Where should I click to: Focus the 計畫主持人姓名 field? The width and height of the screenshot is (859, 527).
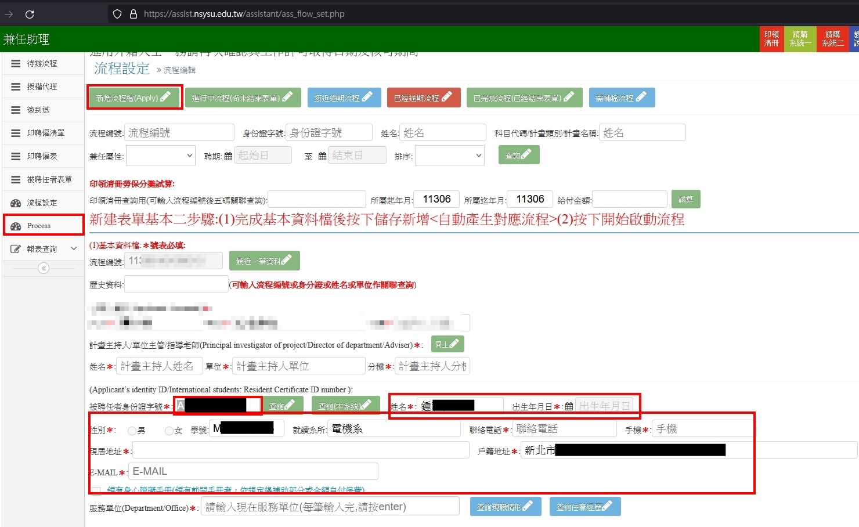pyautogui.click(x=159, y=366)
